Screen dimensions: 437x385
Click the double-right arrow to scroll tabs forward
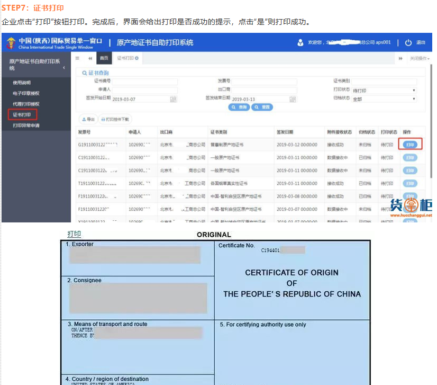click(x=400, y=58)
